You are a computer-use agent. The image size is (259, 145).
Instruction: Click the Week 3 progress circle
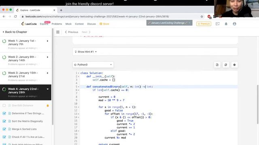pyautogui.click(x=4, y=73)
